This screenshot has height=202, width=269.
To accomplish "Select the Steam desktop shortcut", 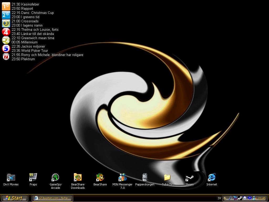I will pyautogui.click(x=189, y=179).
